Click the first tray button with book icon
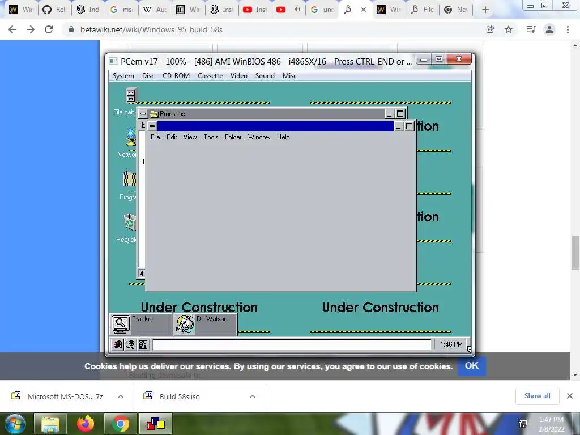Viewport: 580px width, 435px height. click(117, 345)
